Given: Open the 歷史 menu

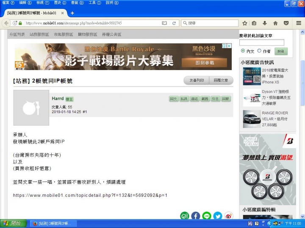Looking at the screenshot, I should (x=60, y=3).
